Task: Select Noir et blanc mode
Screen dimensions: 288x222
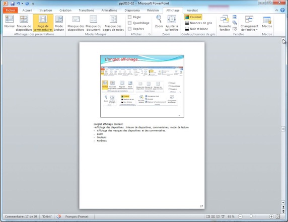Action: (x=196, y=29)
